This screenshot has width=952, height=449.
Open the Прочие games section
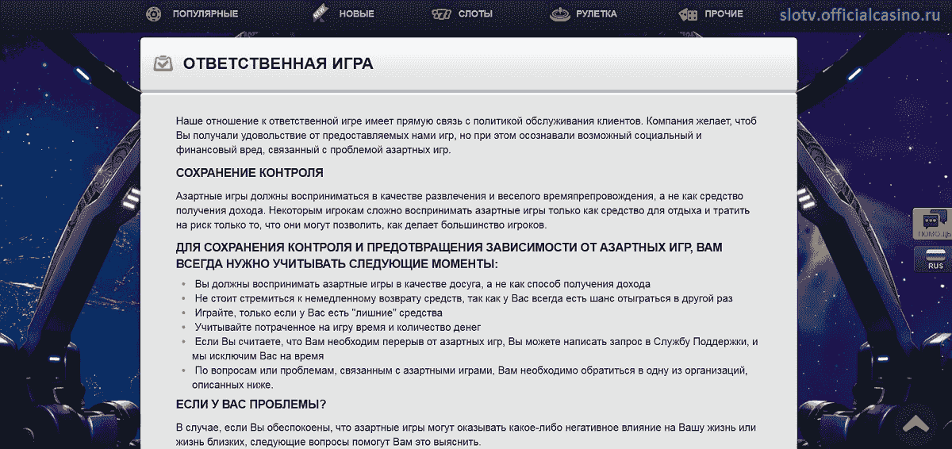(x=724, y=13)
